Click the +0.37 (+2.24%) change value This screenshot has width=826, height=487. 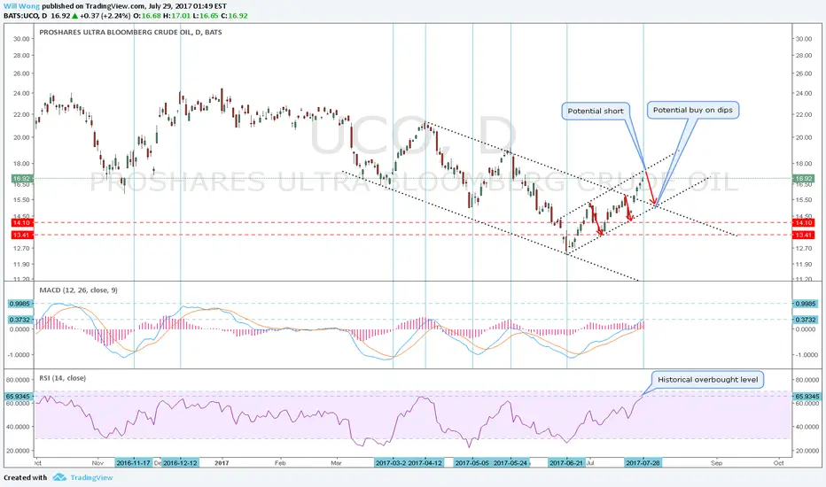click(105, 16)
